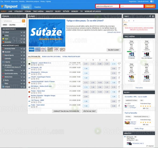Click the pin icon in the Tiket header
The width and height of the screenshot is (158, 148).
[x=150, y=16]
